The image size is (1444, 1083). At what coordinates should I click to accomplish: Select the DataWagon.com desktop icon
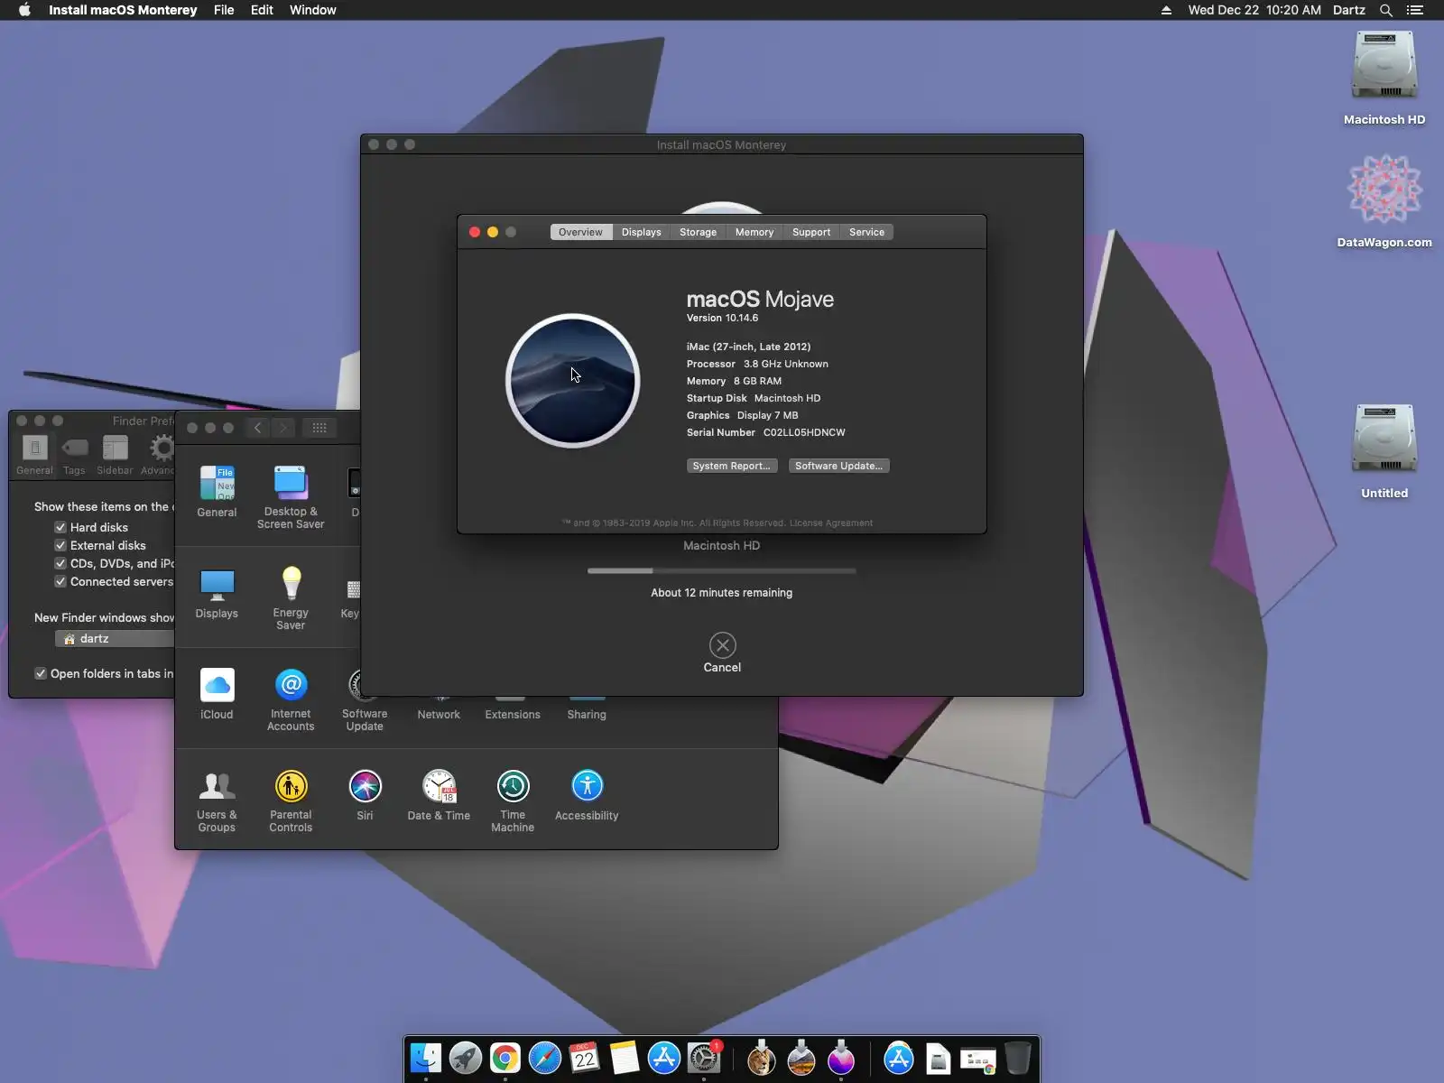pyautogui.click(x=1384, y=201)
